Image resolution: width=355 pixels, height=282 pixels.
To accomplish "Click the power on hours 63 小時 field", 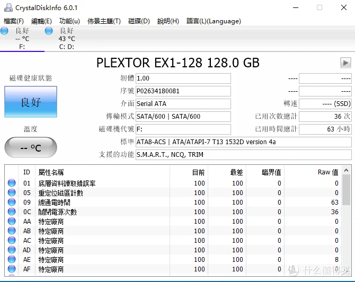I will (325, 129).
